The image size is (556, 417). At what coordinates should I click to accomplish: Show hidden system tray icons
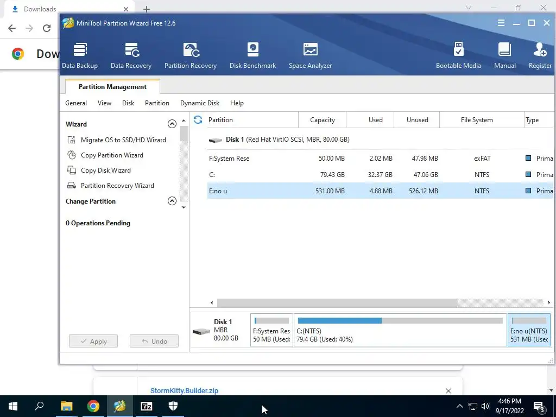pyautogui.click(x=459, y=406)
